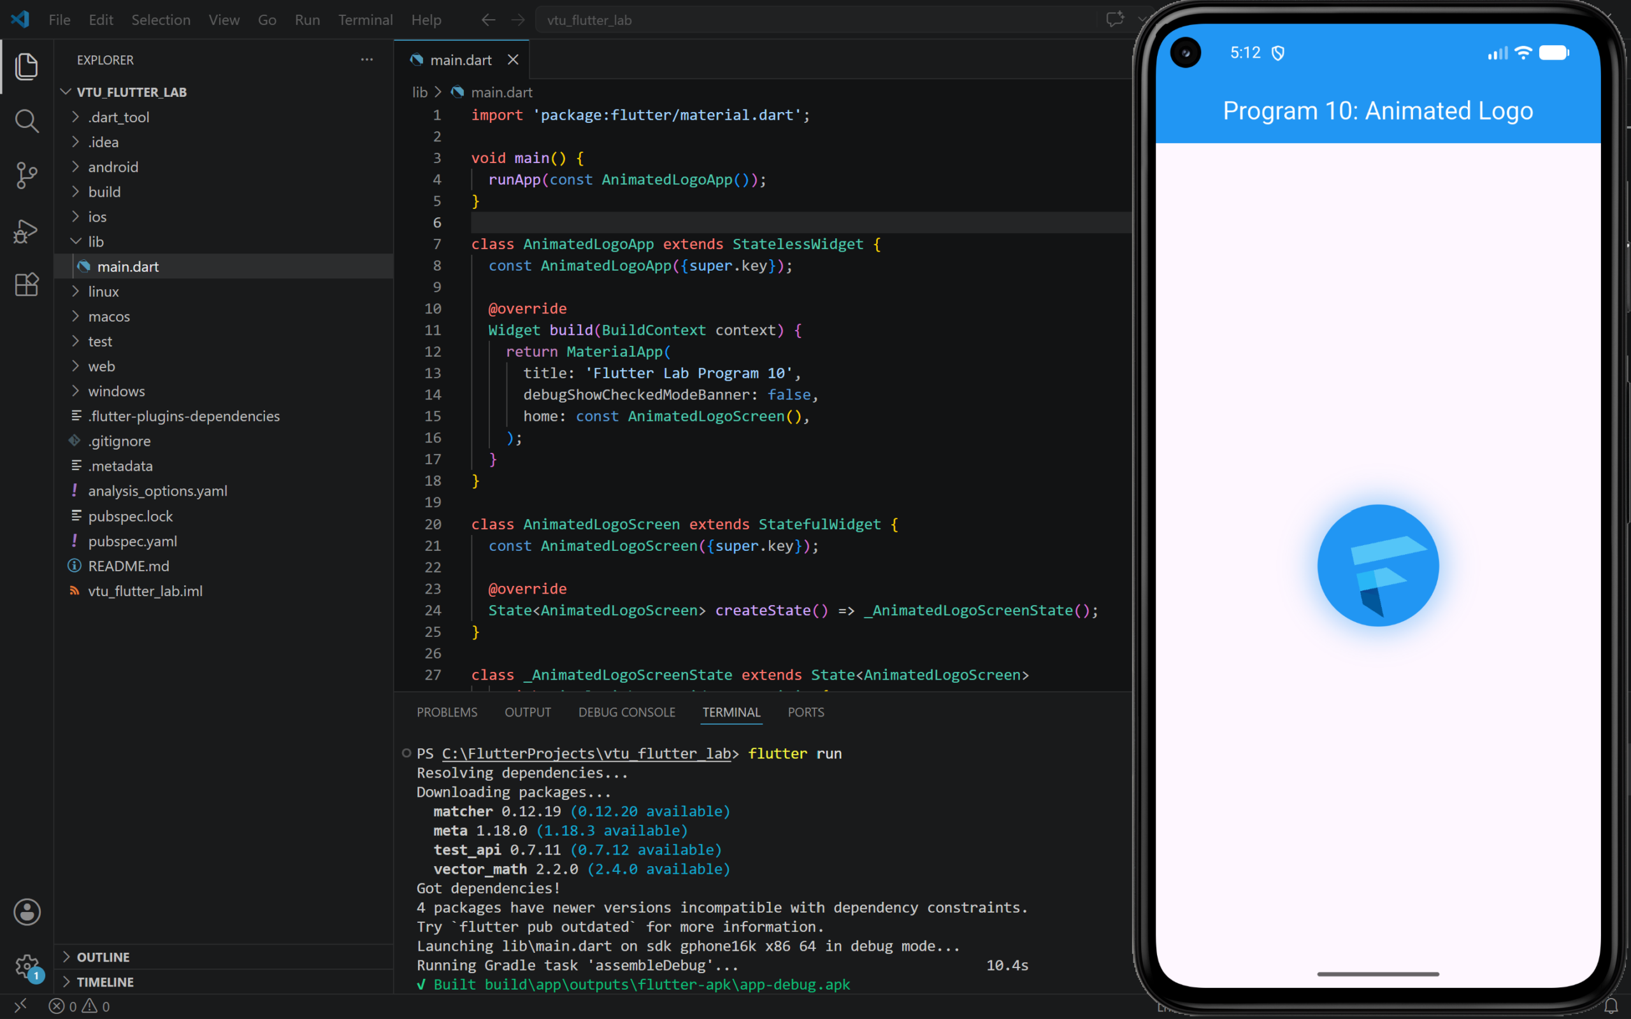This screenshot has height=1019, width=1631.
Task: Click the VS Code logo icon
Action: 20,20
